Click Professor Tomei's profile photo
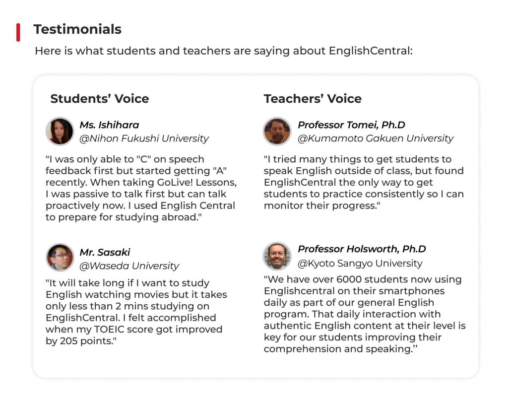This screenshot has height=402, width=508. click(277, 132)
